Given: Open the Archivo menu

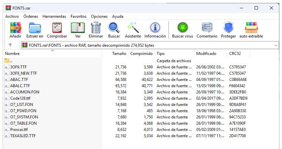Looking at the screenshot, I should pos(12,16).
